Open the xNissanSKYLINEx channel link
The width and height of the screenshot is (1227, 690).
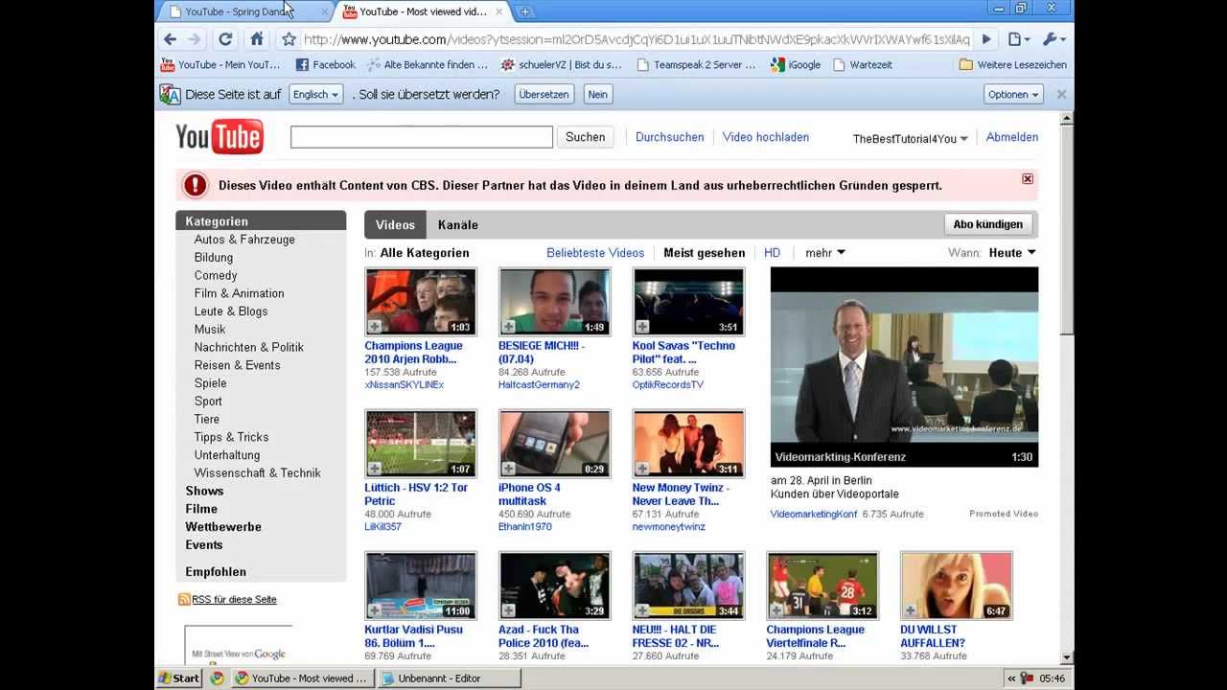[x=404, y=384]
